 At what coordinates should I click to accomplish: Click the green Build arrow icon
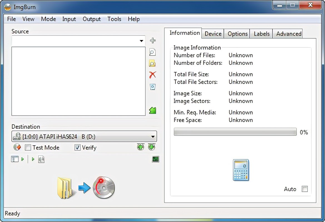click(x=152, y=110)
